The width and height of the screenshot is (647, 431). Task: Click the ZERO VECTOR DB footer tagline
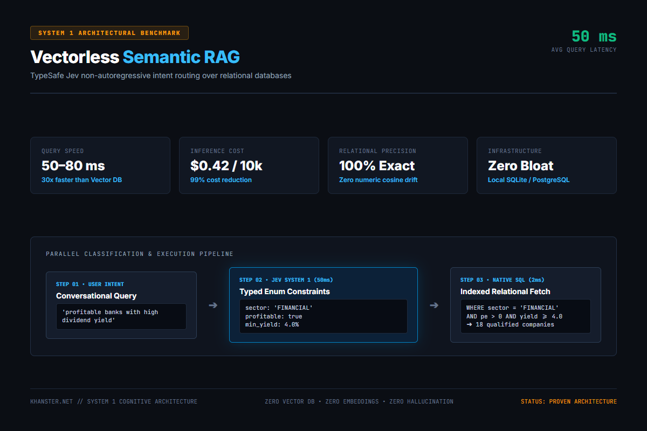click(359, 401)
